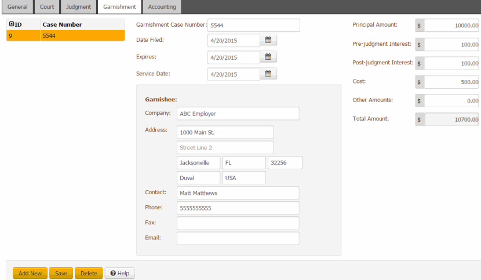Click the Add New button
The width and height of the screenshot is (481, 280).
pos(30,273)
